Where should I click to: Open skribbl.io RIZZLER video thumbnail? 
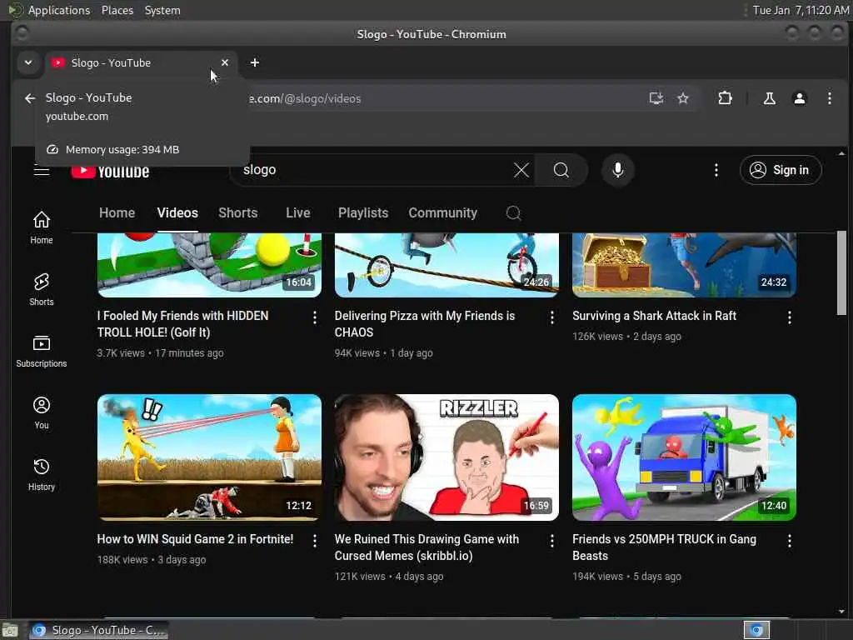click(446, 457)
